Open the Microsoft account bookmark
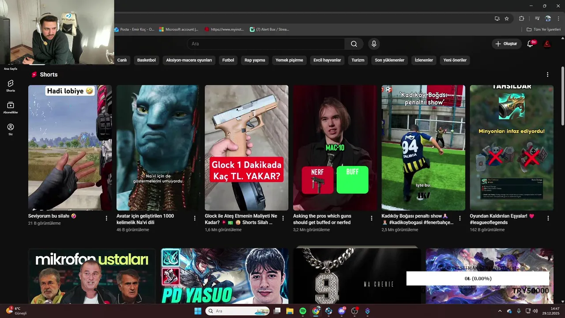 [179, 30]
